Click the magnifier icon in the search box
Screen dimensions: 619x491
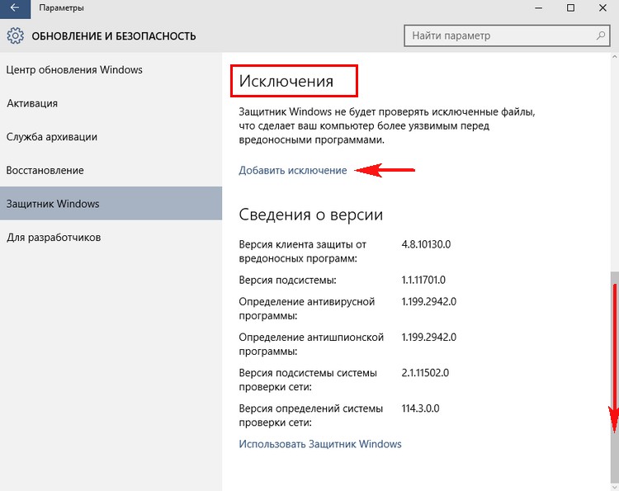tap(601, 35)
